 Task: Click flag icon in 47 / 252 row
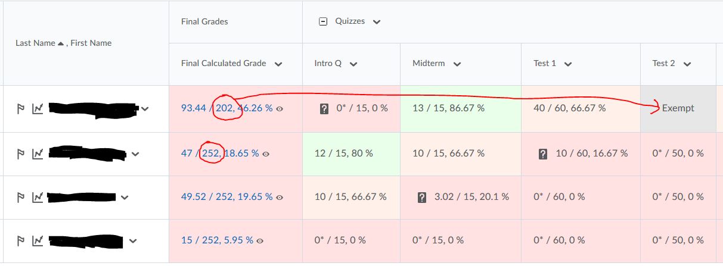point(21,154)
